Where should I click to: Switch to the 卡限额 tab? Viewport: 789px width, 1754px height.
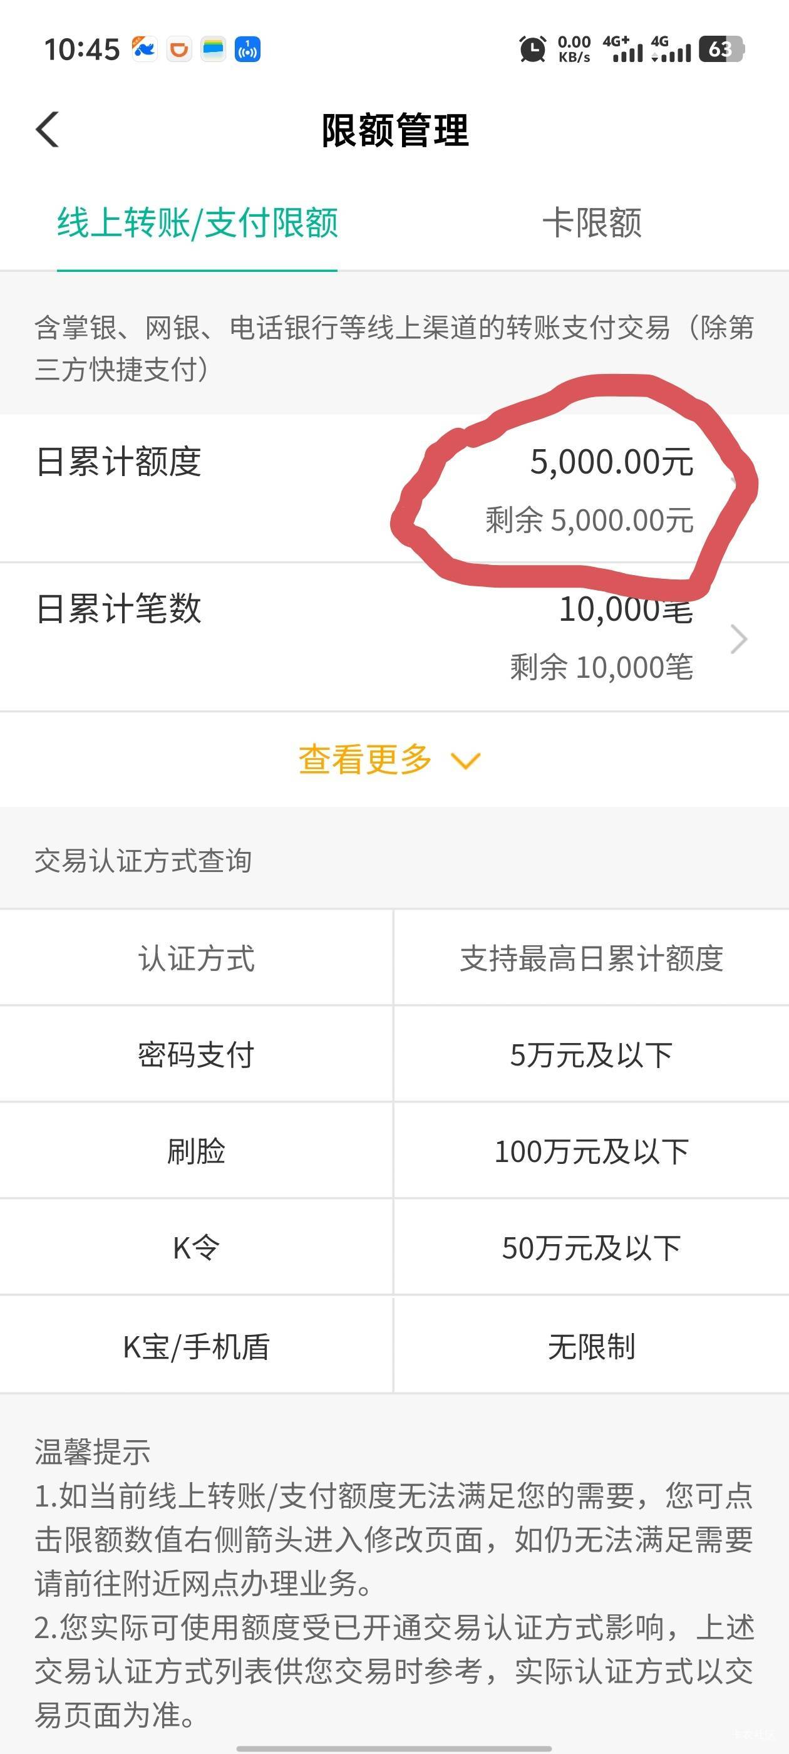click(x=591, y=222)
